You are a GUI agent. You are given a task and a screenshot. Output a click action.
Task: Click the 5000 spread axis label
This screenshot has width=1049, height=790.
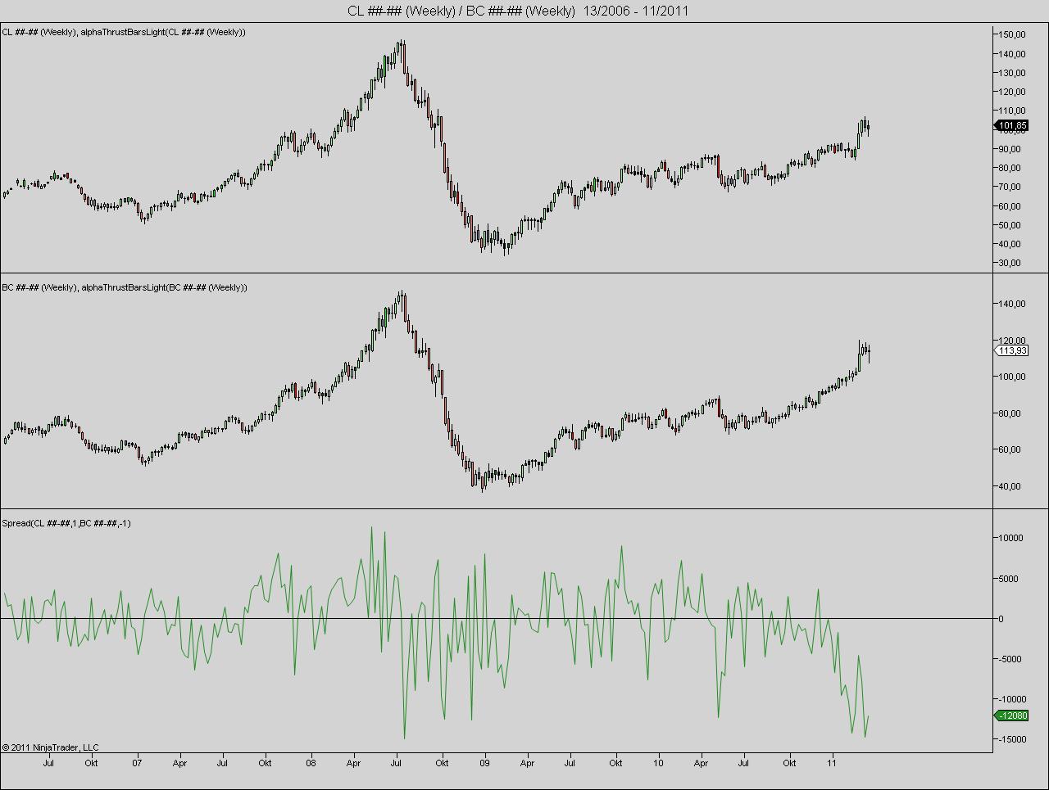(x=1009, y=579)
